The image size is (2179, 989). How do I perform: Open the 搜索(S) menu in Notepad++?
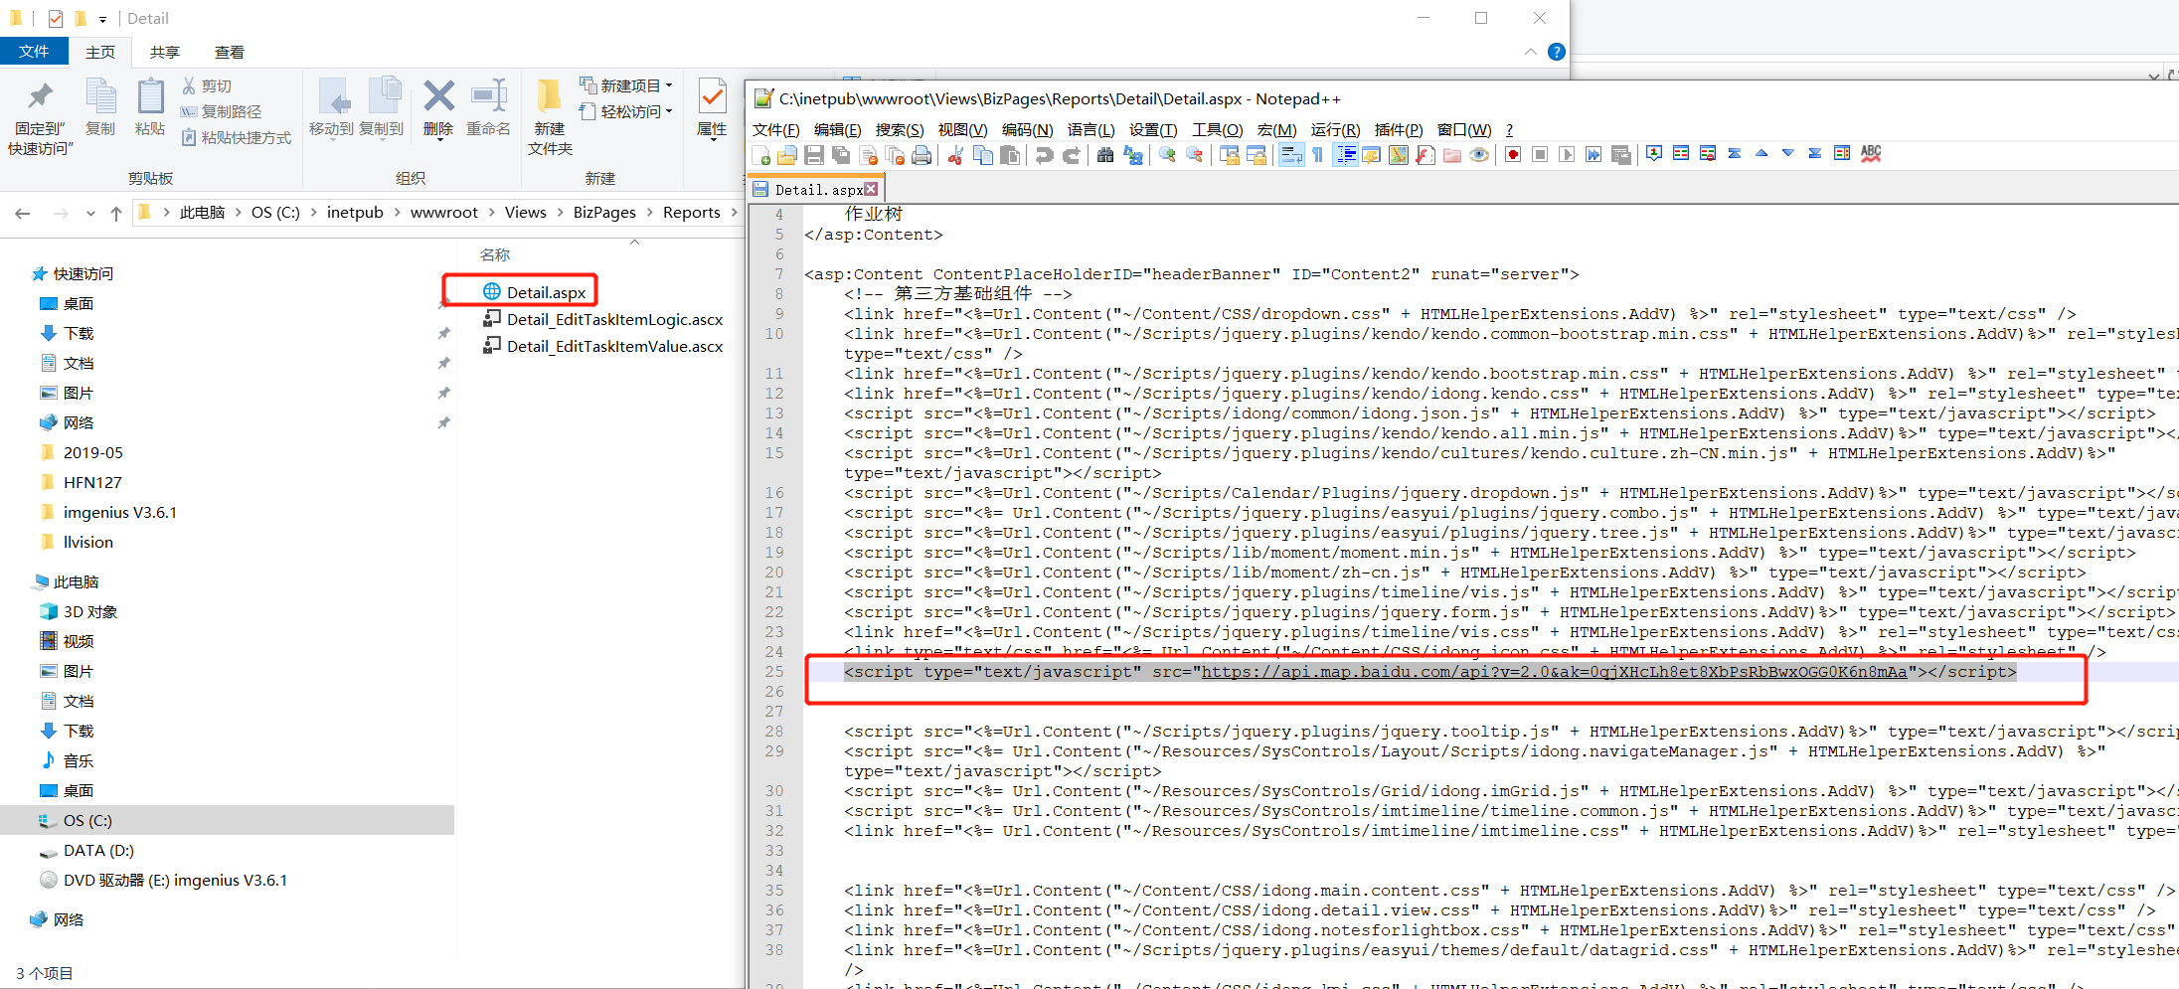899,130
